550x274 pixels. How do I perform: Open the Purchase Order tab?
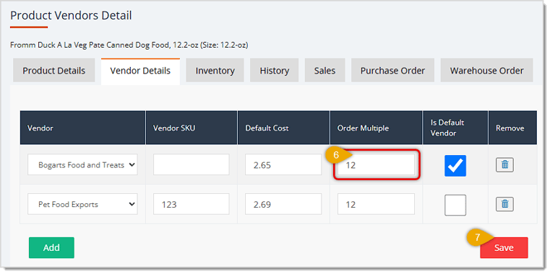[392, 71]
